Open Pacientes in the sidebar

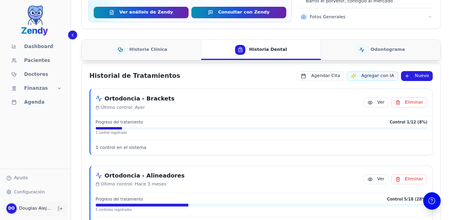click(36, 60)
